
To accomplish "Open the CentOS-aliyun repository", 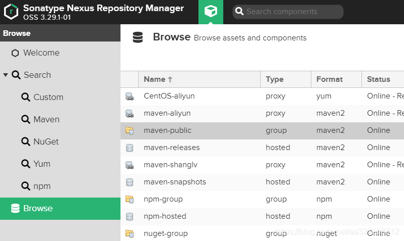I will 169,96.
